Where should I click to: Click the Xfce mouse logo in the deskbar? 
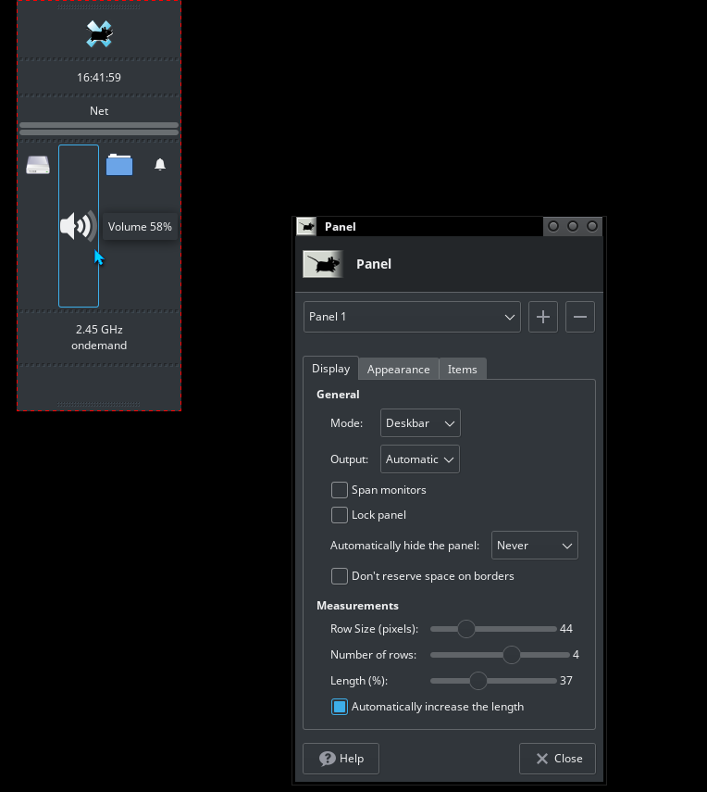coord(99,34)
